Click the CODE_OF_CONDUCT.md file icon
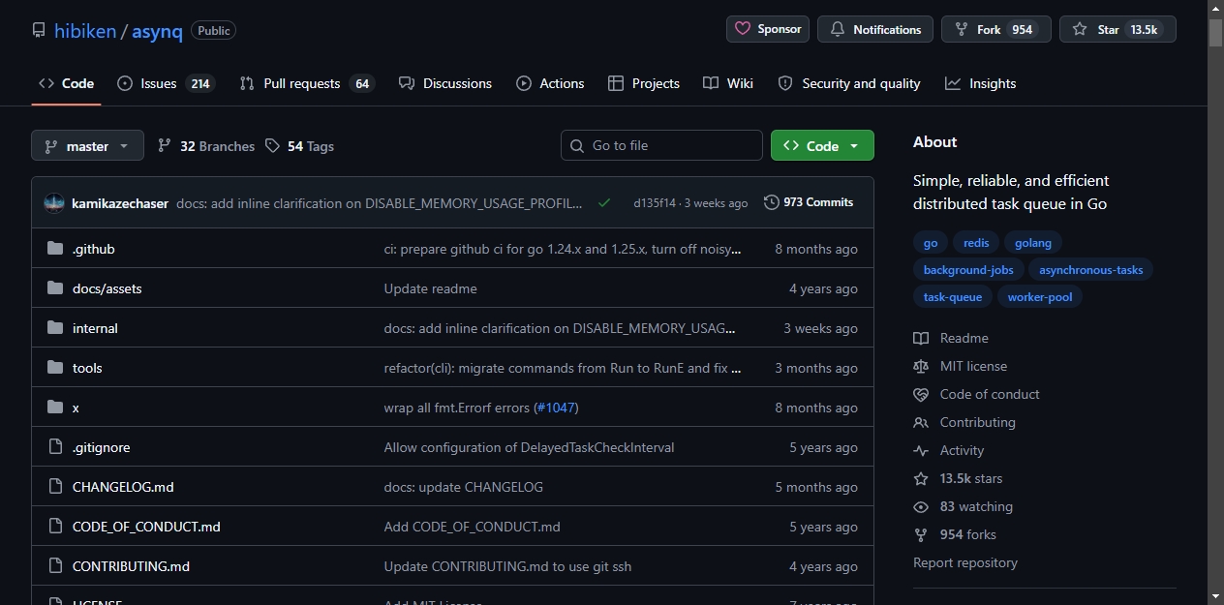The height and width of the screenshot is (605, 1224). [55, 527]
